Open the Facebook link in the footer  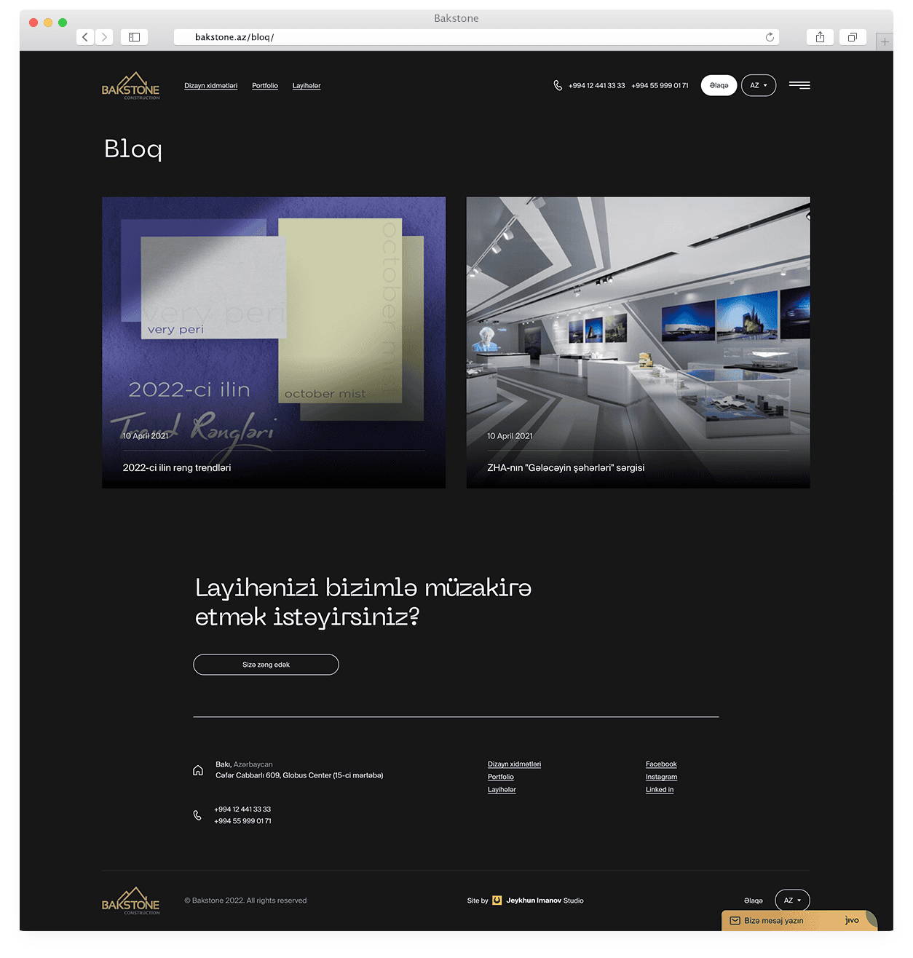point(661,764)
